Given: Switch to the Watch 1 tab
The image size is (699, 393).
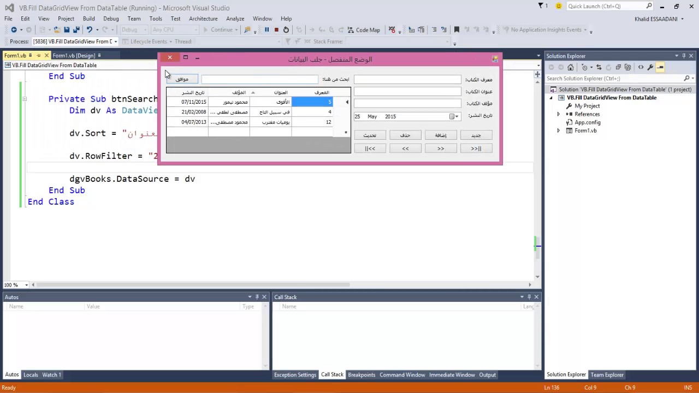Looking at the screenshot, I should (x=51, y=374).
